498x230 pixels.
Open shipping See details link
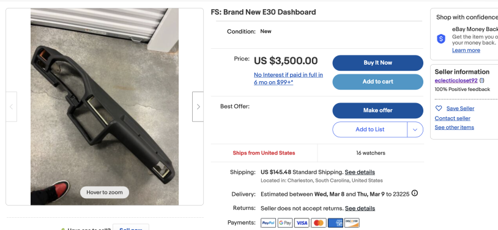pyautogui.click(x=360, y=172)
